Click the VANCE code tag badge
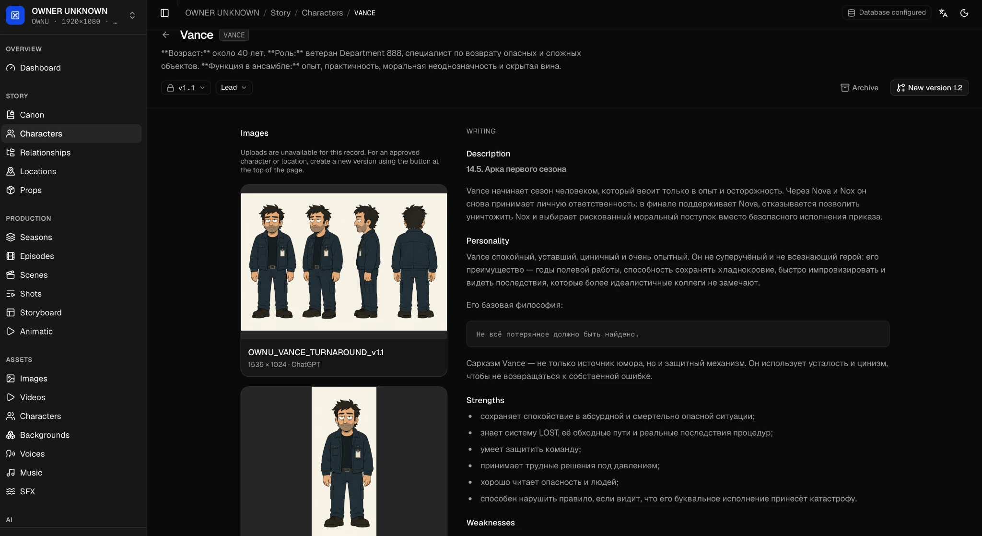 pyautogui.click(x=234, y=35)
